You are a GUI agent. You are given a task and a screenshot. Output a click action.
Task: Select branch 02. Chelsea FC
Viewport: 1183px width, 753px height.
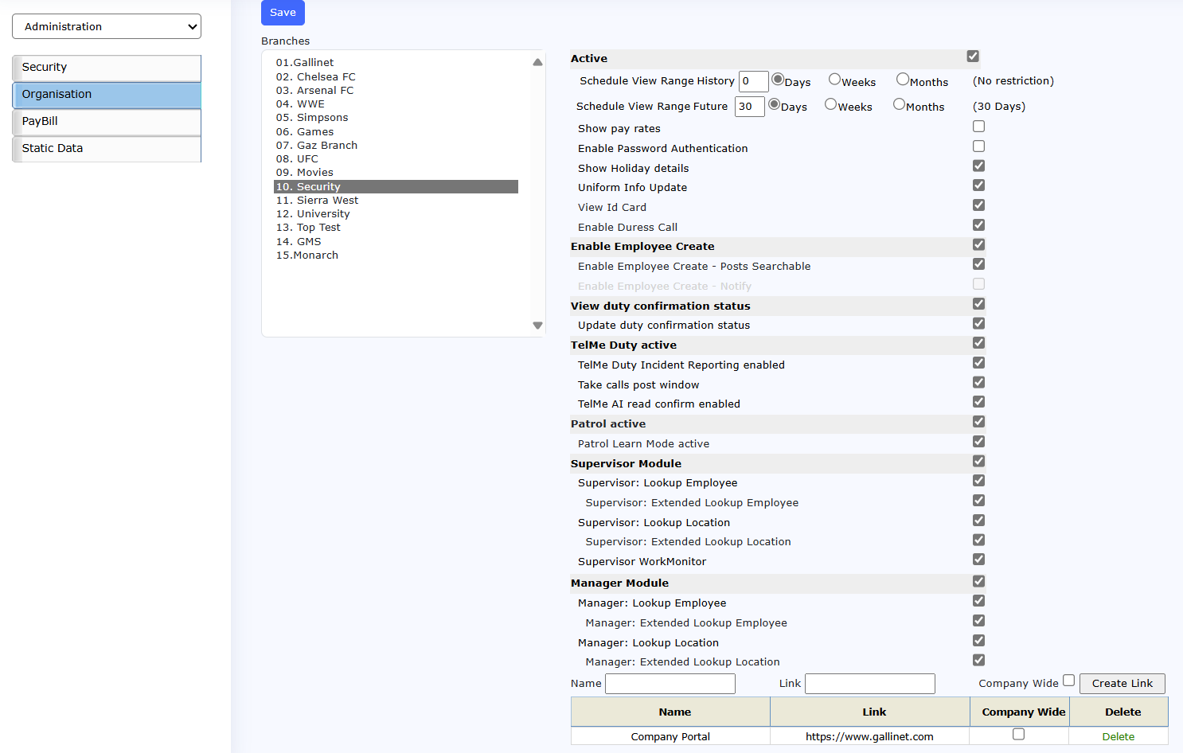(x=315, y=77)
